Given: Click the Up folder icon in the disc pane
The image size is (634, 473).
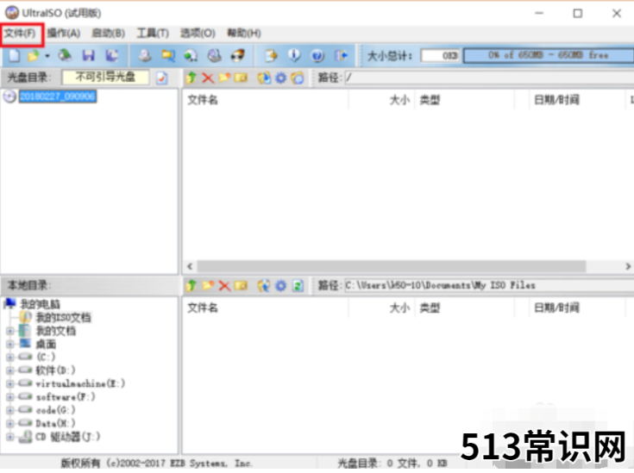Looking at the screenshot, I should click(x=191, y=78).
